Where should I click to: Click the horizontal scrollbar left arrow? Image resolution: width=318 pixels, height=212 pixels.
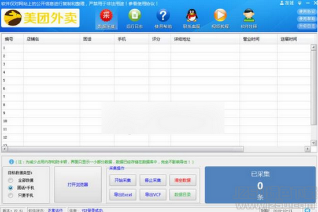5,149
